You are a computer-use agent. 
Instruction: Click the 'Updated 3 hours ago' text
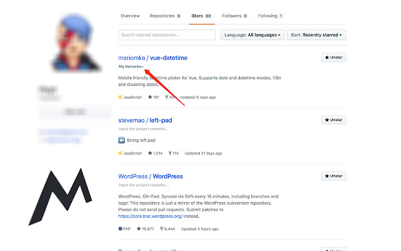pos(200,228)
